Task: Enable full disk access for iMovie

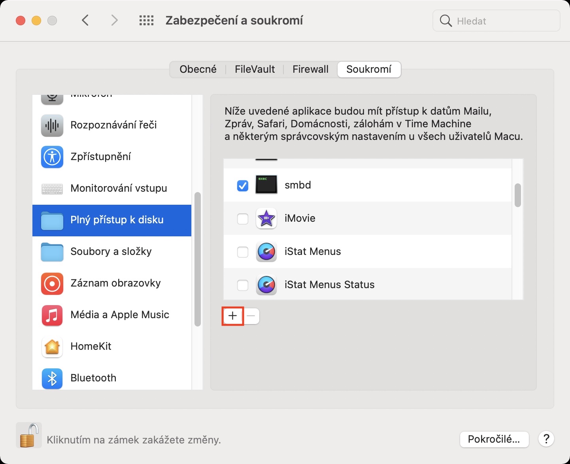Action: click(x=243, y=219)
